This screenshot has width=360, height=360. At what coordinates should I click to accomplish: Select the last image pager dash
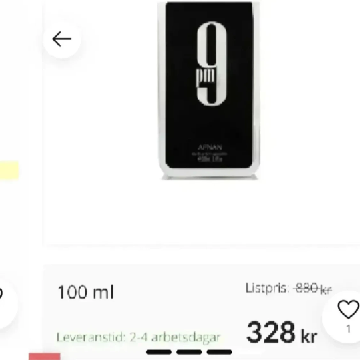pyautogui.click(x=219, y=352)
